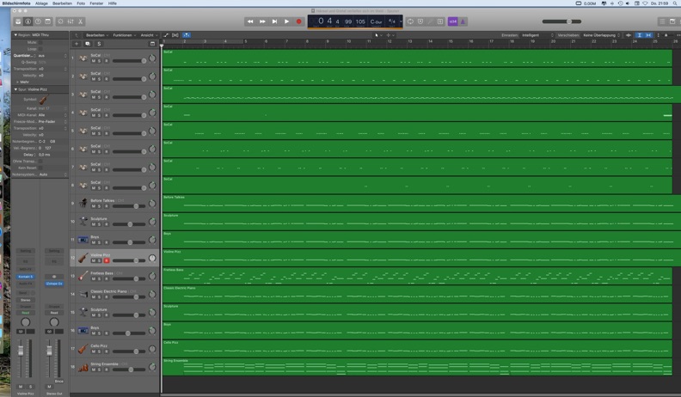
Task: Toggle automation view curve icon
Action: click(166, 35)
